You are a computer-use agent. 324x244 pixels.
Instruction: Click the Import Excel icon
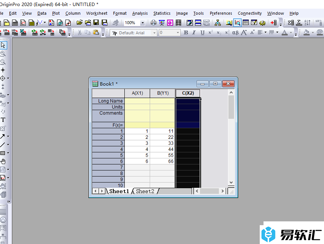tap(23, 32)
